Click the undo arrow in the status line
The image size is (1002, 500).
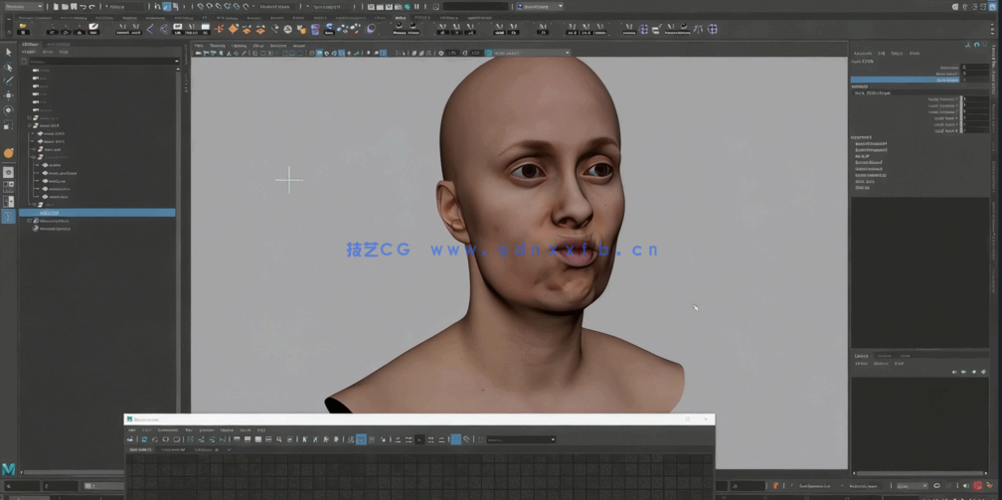click(x=82, y=6)
